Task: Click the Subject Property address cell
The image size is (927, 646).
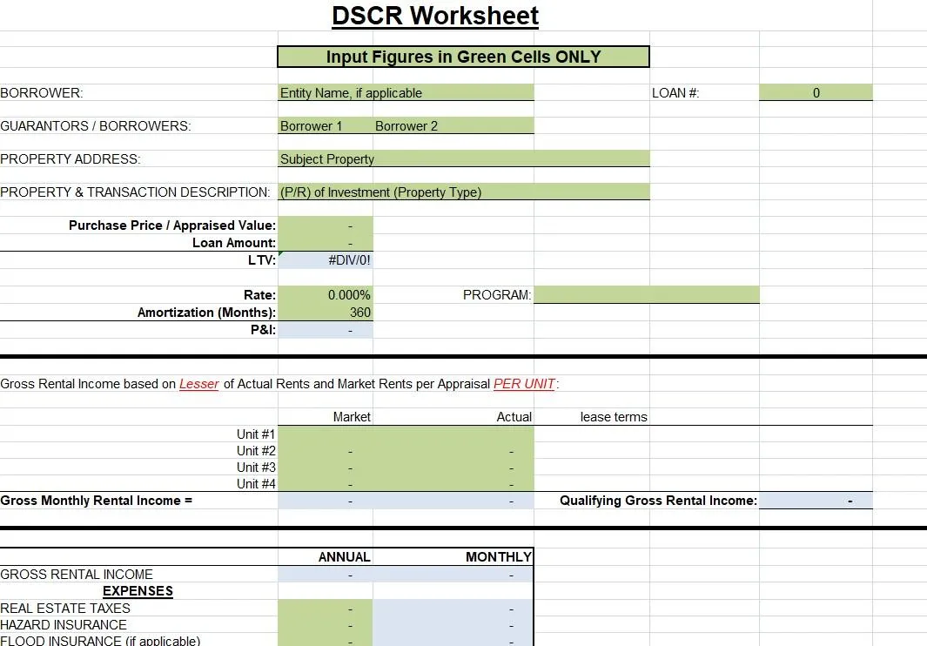Action: (x=463, y=159)
